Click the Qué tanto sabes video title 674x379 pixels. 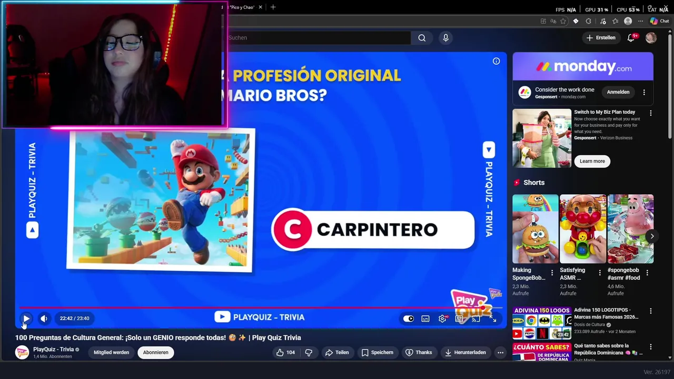[608, 350]
